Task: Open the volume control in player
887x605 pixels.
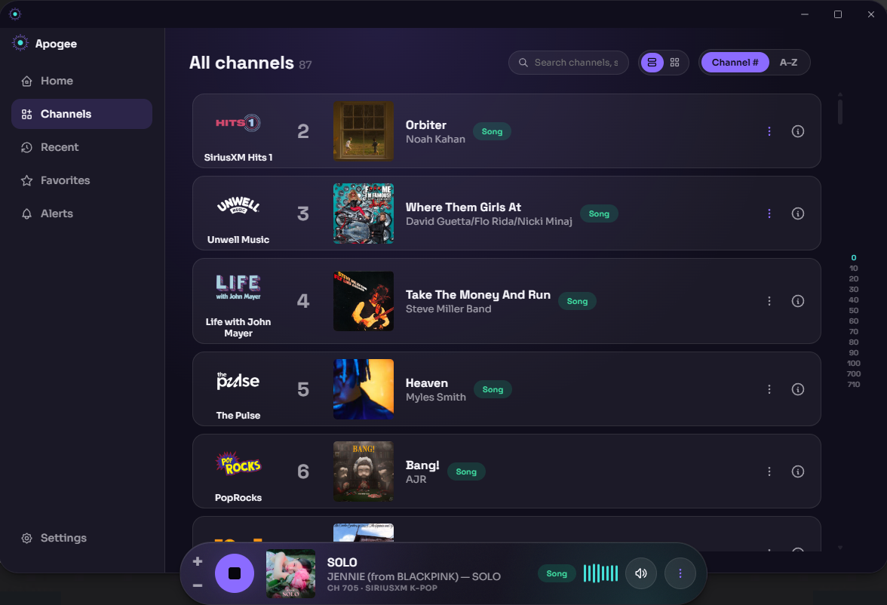Action: [641, 573]
